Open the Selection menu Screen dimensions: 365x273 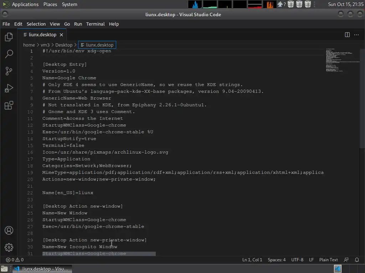pyautogui.click(x=36, y=24)
